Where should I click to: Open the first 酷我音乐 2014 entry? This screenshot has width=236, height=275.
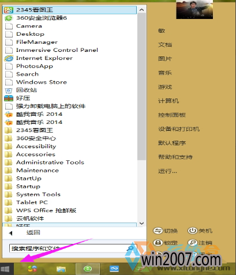click(x=39, y=114)
